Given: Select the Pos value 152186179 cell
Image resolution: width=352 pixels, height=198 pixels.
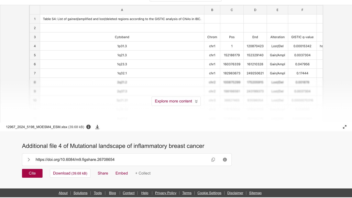Looking at the screenshot, I should click(x=232, y=55).
